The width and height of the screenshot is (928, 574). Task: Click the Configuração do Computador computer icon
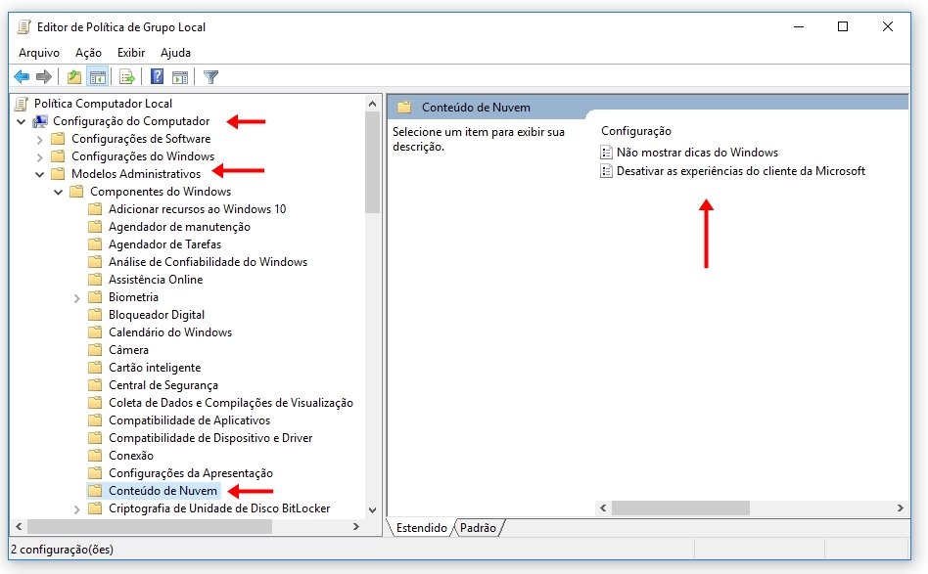[x=40, y=121]
